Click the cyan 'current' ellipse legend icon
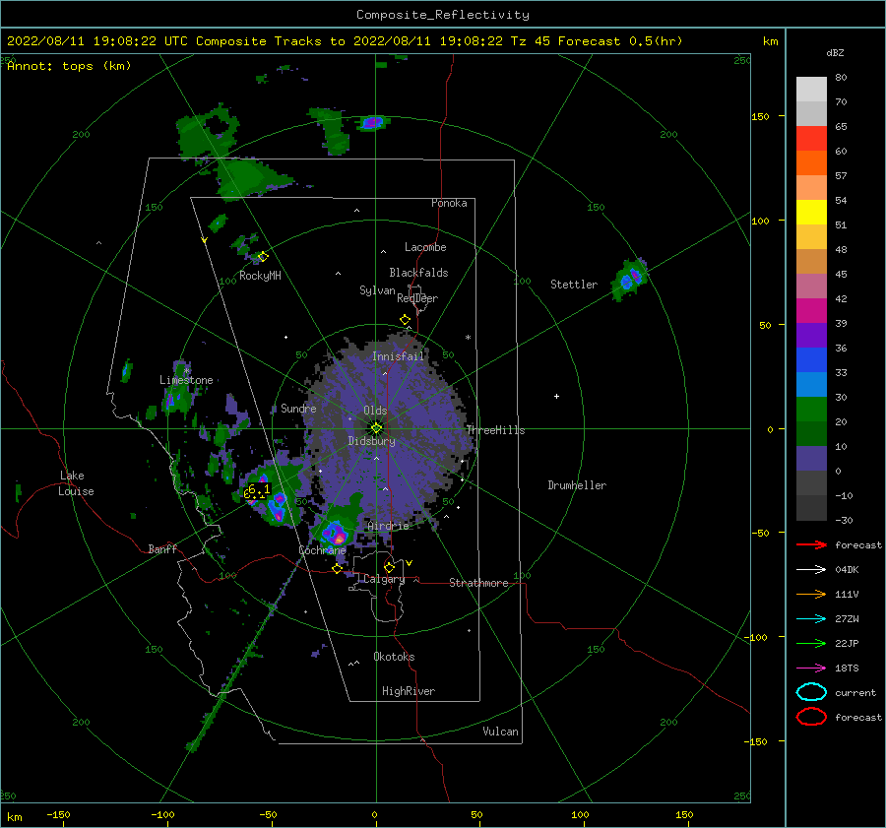The height and width of the screenshot is (828, 886). click(811, 692)
